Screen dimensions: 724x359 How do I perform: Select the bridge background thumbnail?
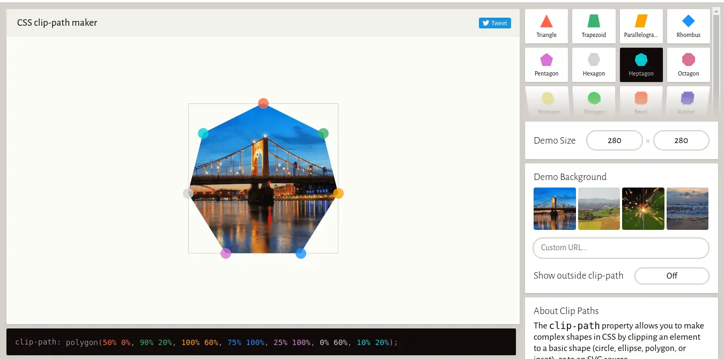click(x=555, y=208)
